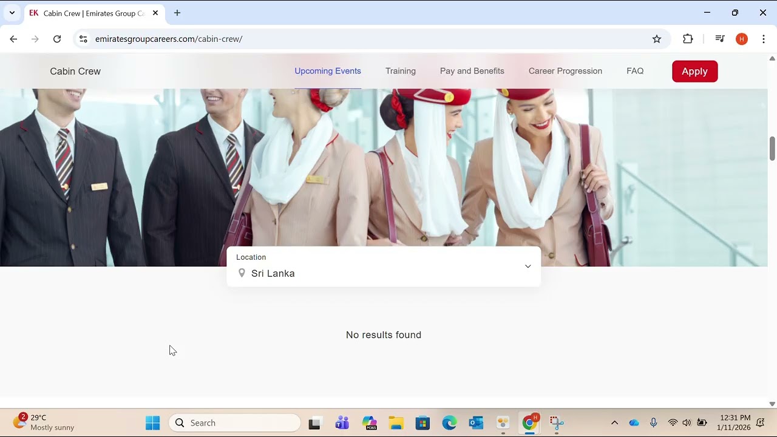Click the Cabin Crew page title

[x=75, y=71]
